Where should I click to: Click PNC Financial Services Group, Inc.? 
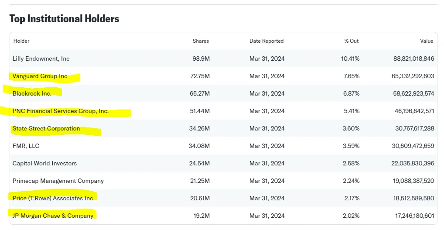pyautogui.click(x=61, y=111)
